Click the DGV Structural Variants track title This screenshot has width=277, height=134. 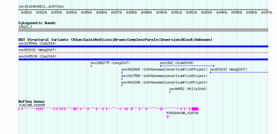[x=115, y=40]
